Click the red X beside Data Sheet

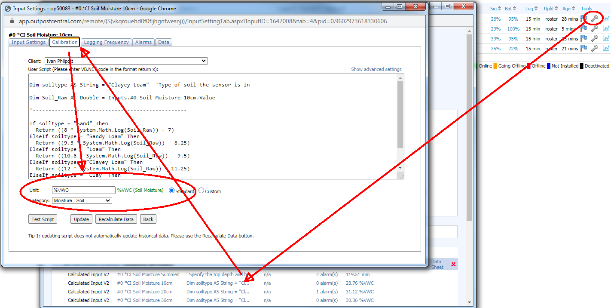pos(453,264)
